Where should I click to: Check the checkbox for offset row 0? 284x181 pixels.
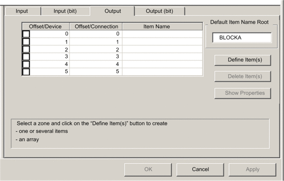point(26,34)
